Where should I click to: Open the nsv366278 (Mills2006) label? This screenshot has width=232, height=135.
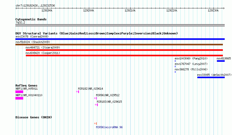tap(191, 69)
